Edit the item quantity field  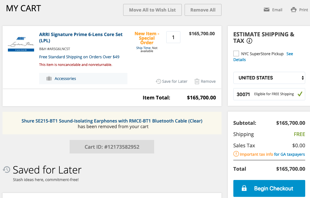pos(173,37)
